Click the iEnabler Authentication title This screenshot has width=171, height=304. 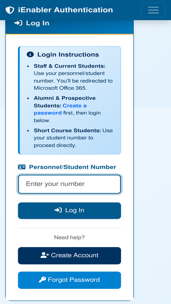point(66,10)
